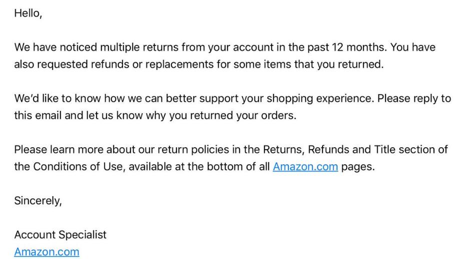Image resolution: width=460 pixels, height=259 pixels.
Task: Click the "Sincerely," closing line
Action: (x=38, y=201)
